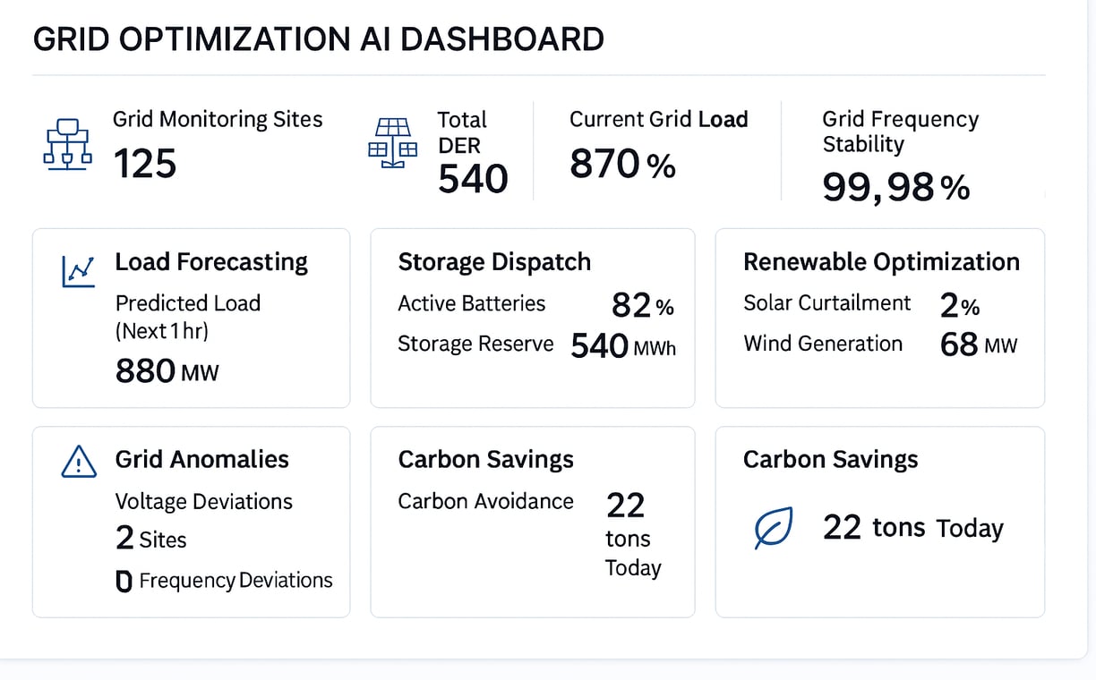
Task: Click the Storage Reserve 540 MWh row
Action: tap(537, 345)
